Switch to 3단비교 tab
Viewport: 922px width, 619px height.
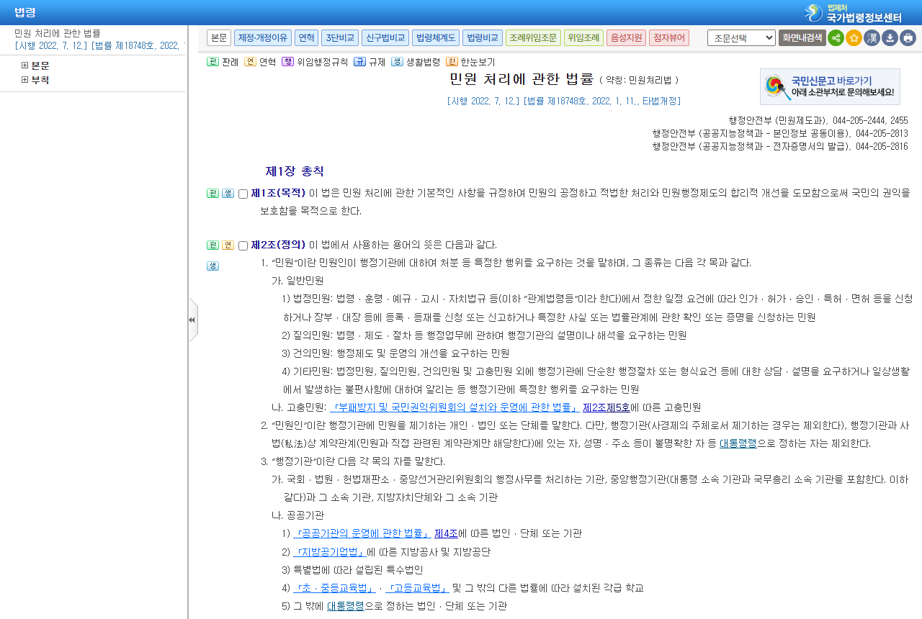[340, 37]
